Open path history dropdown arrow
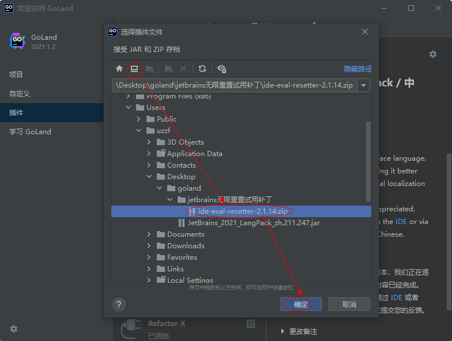452x341 pixels. click(364, 85)
